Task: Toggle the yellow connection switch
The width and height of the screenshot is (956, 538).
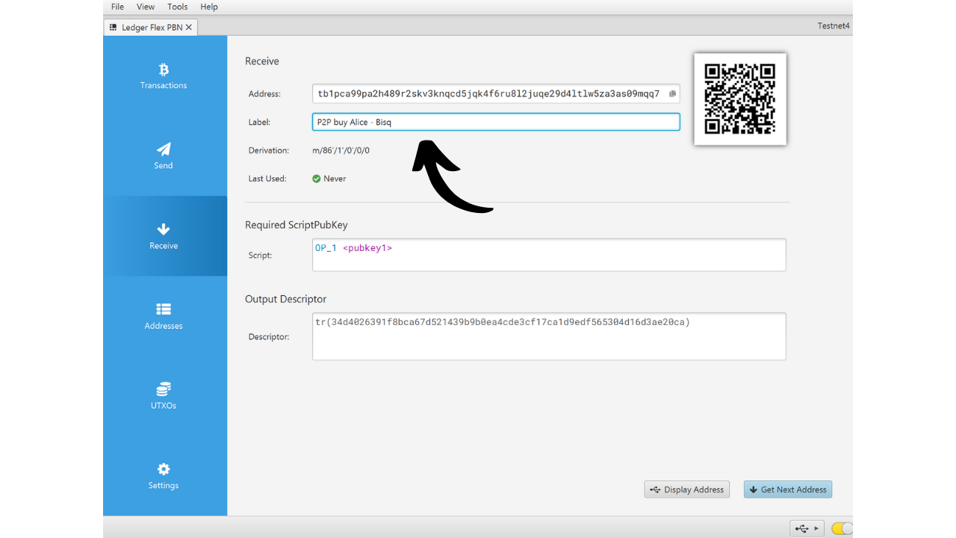Action: [842, 528]
